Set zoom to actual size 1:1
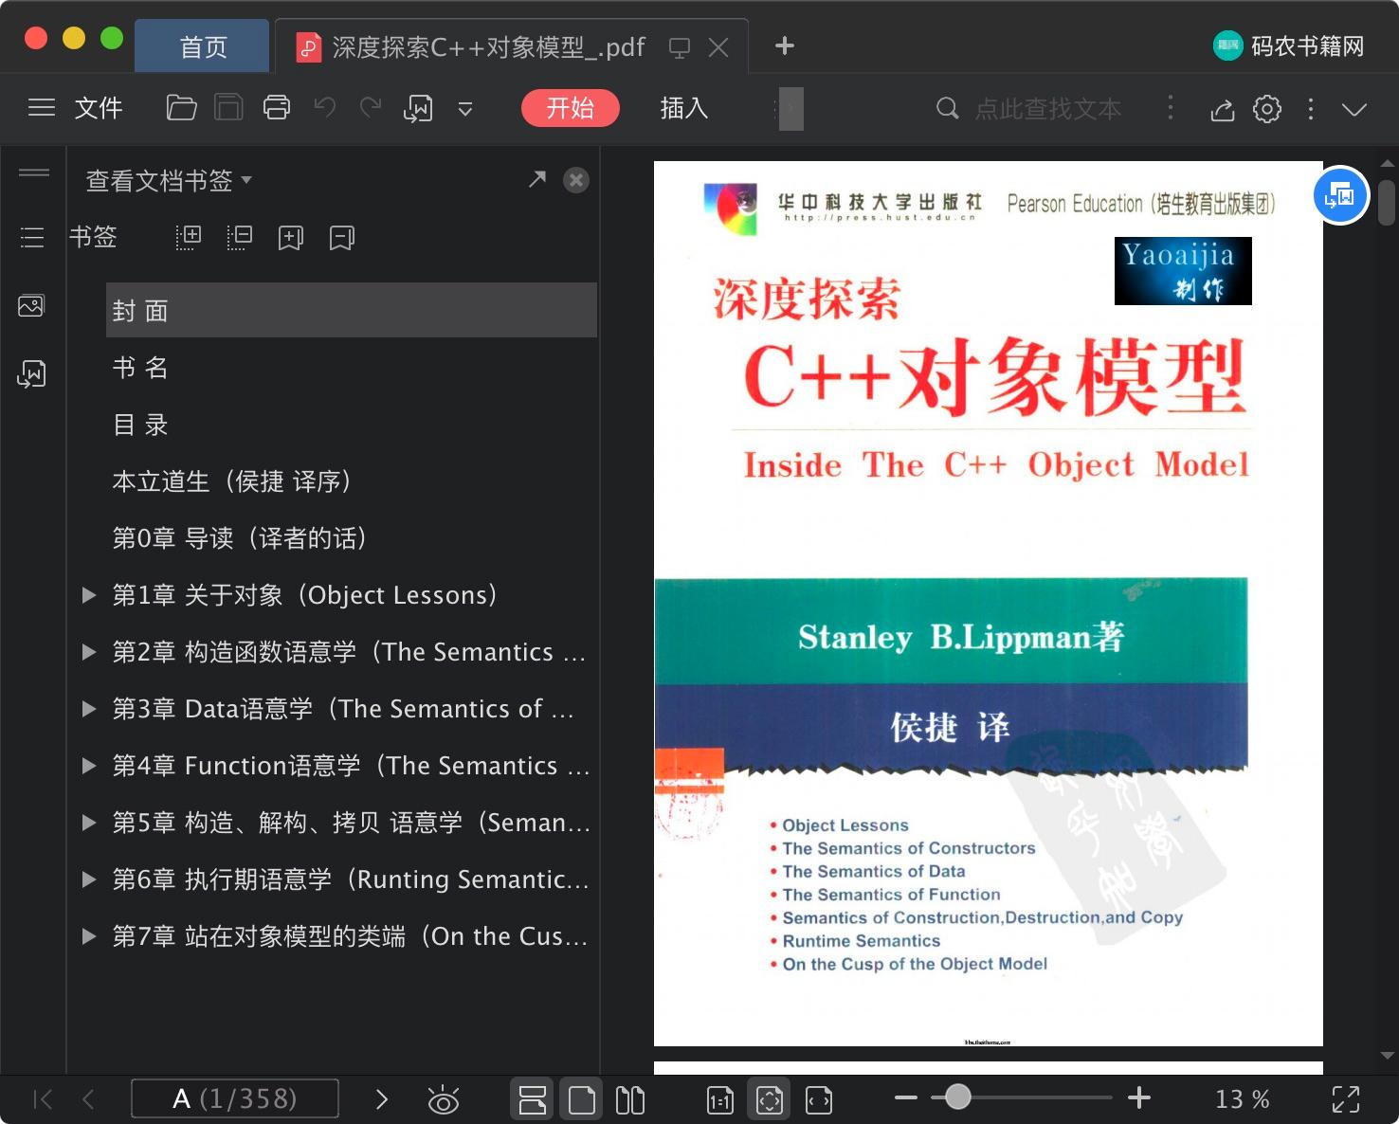1399x1124 pixels. (720, 1099)
